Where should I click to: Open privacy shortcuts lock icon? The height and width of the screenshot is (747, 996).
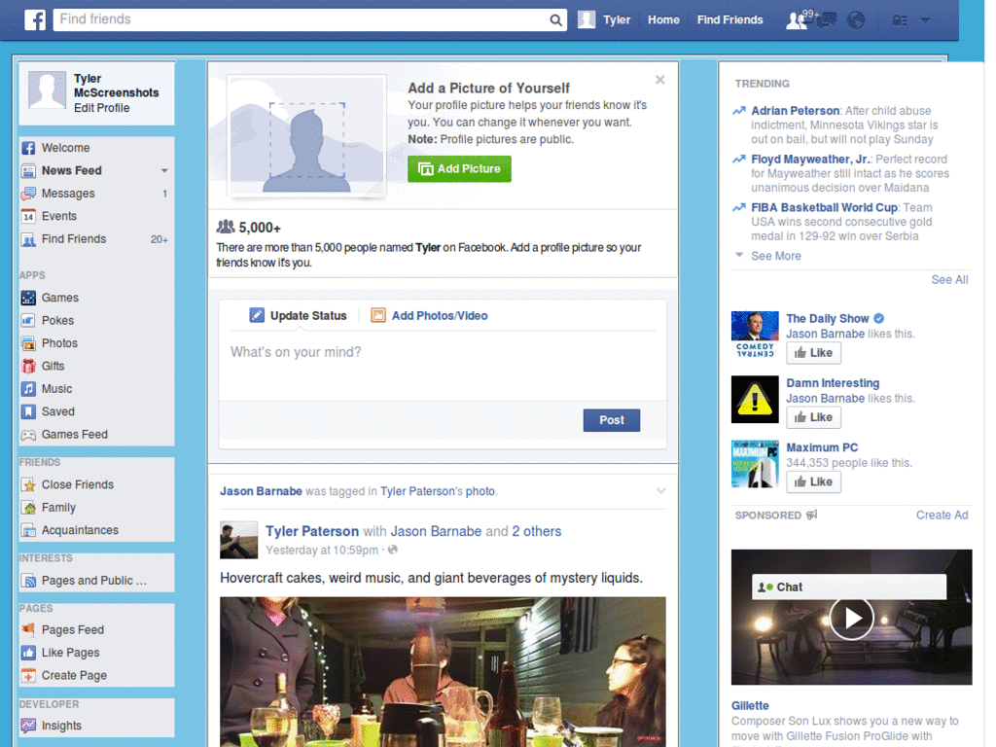[900, 20]
